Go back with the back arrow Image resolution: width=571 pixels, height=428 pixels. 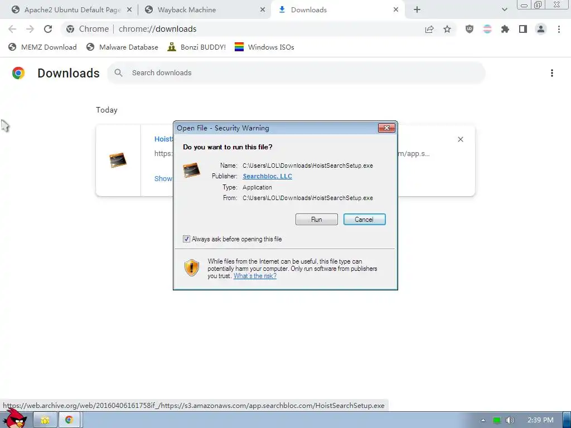(12, 29)
